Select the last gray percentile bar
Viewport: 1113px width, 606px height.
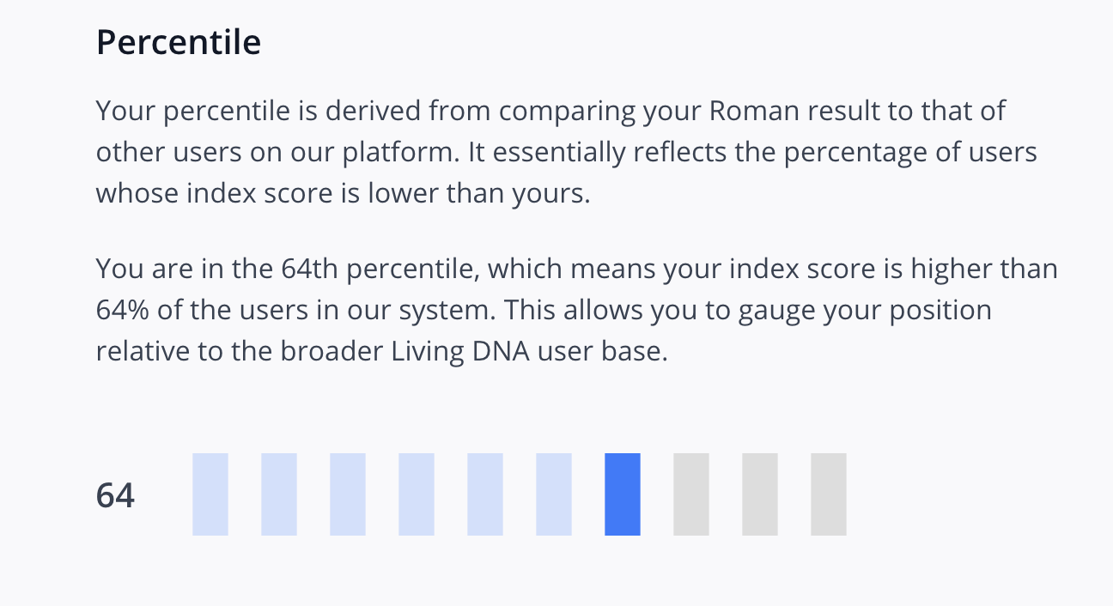point(829,494)
